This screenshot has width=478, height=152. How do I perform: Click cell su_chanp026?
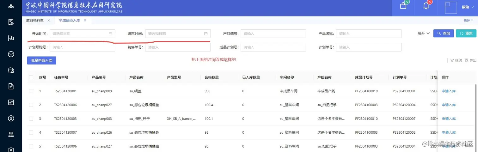[102, 132]
